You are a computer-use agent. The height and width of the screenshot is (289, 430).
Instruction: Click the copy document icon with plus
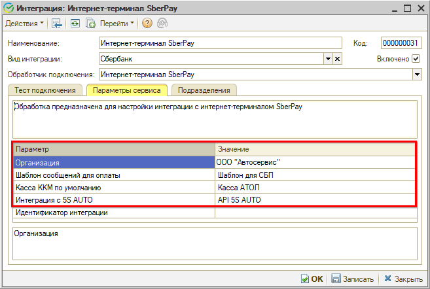tap(90, 24)
